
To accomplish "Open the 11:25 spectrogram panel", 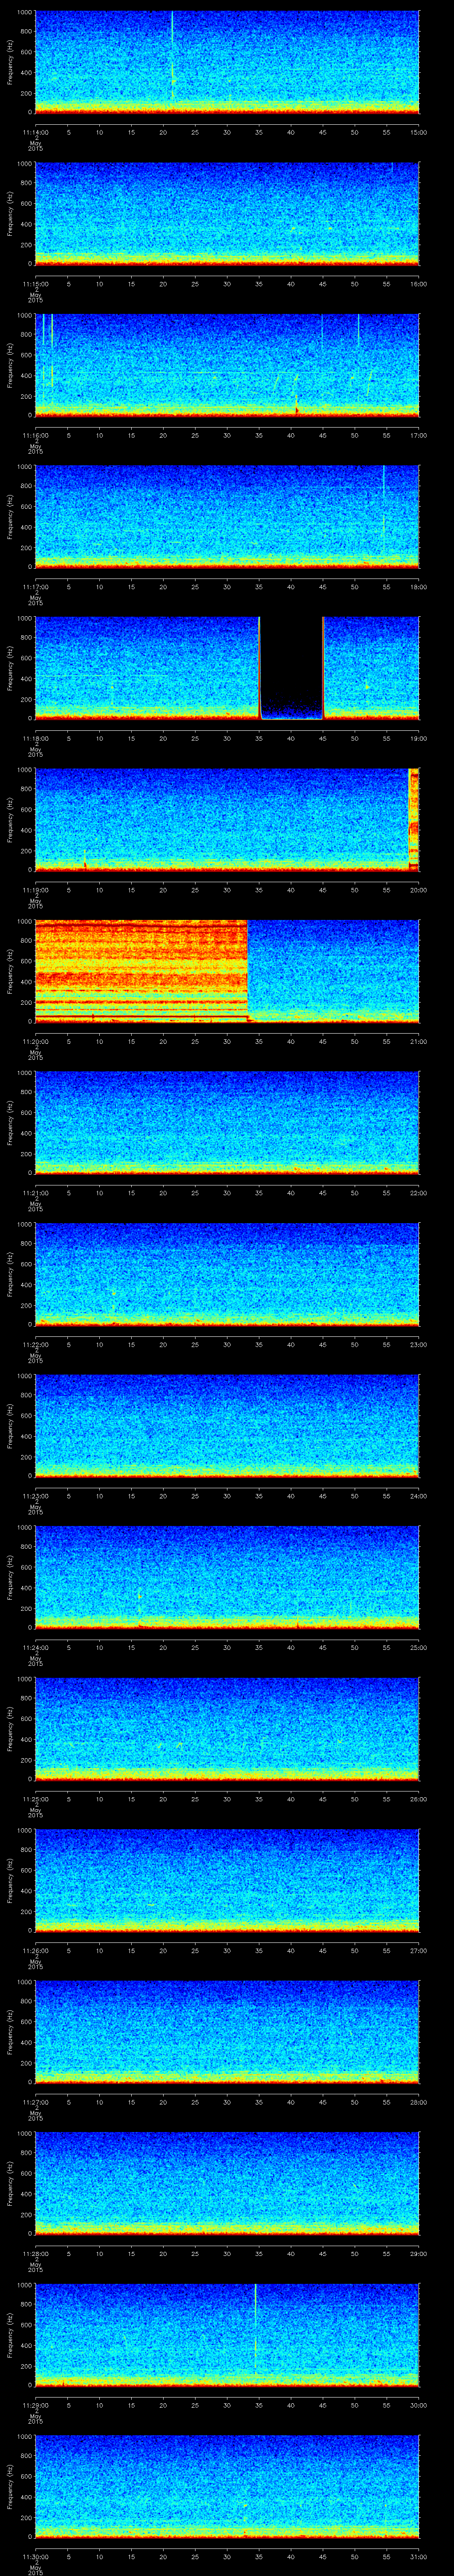I will click(x=227, y=1728).
